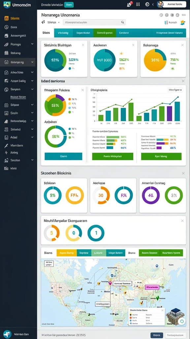Open notifications icon with red badge
This screenshot has width=190, height=339.
pyautogui.click(x=129, y=4)
